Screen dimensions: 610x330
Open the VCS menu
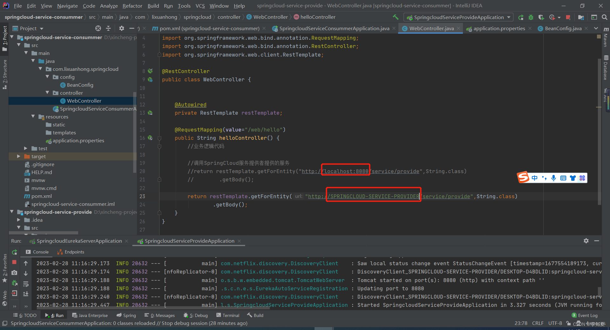click(x=200, y=6)
